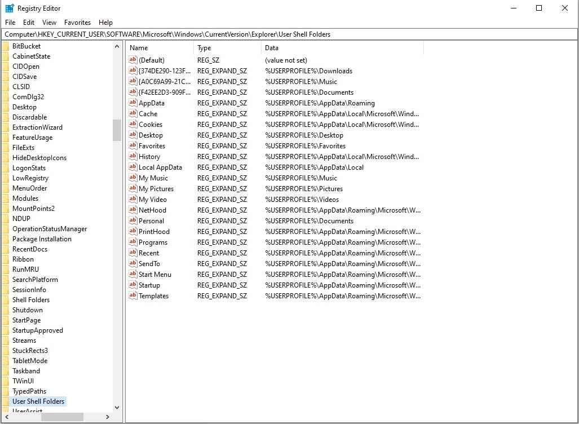Click the folder icon beside RunMRU key
This screenshot has height=424, width=579.
pos(6,270)
